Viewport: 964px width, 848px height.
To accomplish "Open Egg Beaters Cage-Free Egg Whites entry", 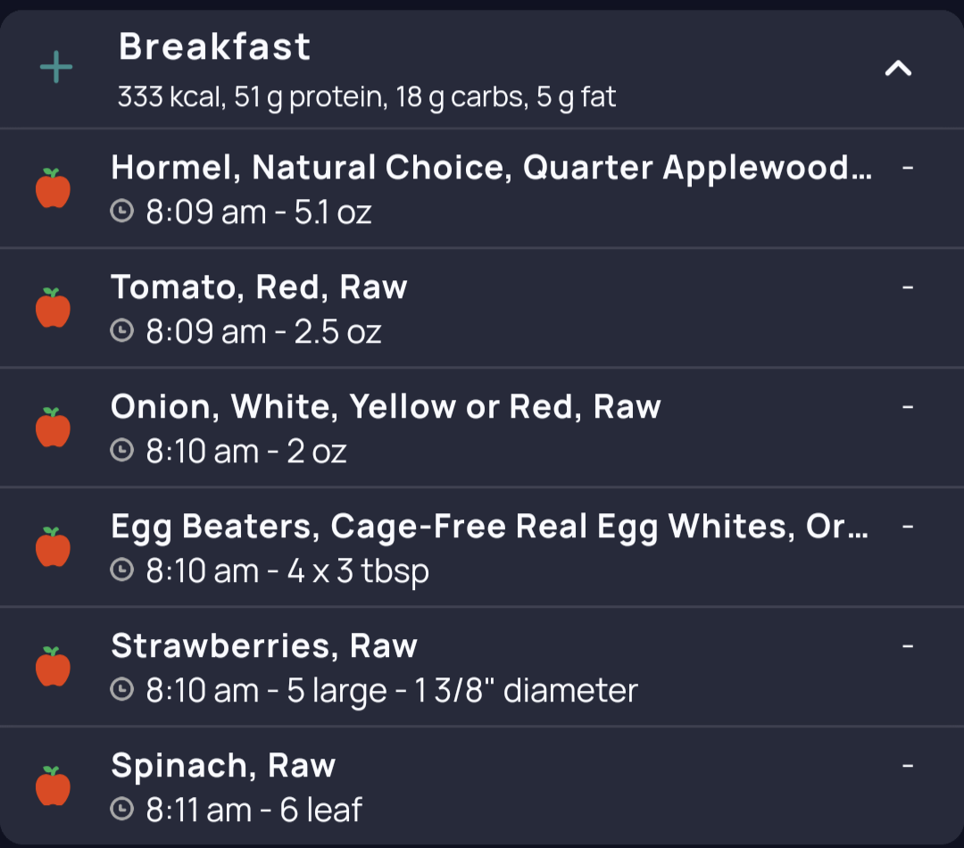I will coord(482,546).
